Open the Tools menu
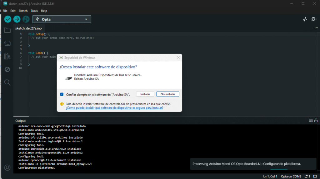This screenshot has height=179, width=320. point(34,11)
